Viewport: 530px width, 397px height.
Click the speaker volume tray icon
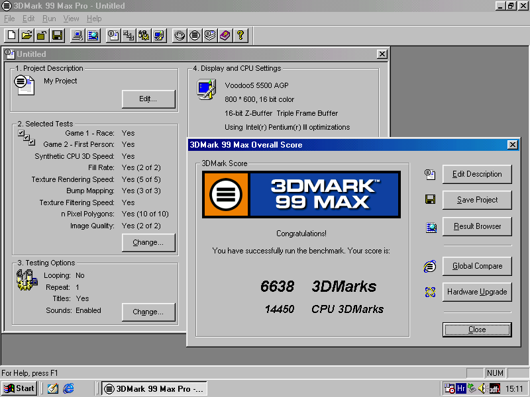point(482,388)
